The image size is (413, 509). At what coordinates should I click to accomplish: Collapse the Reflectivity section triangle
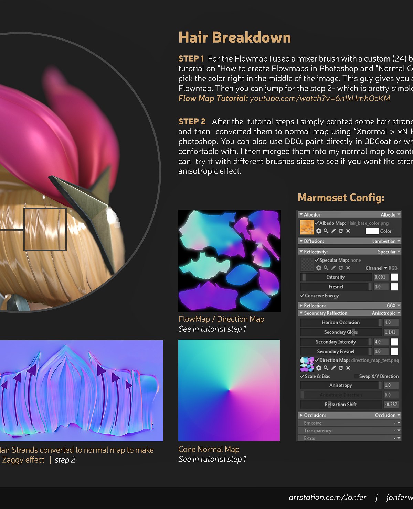[x=301, y=252]
